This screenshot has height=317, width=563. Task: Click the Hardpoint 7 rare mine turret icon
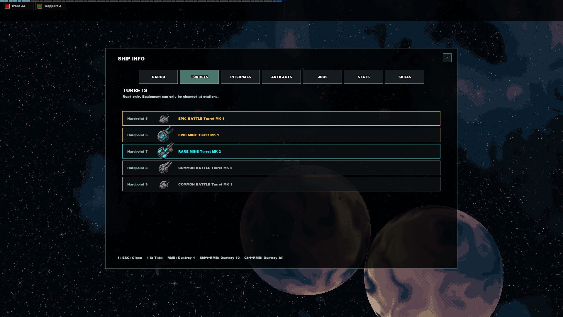click(165, 151)
